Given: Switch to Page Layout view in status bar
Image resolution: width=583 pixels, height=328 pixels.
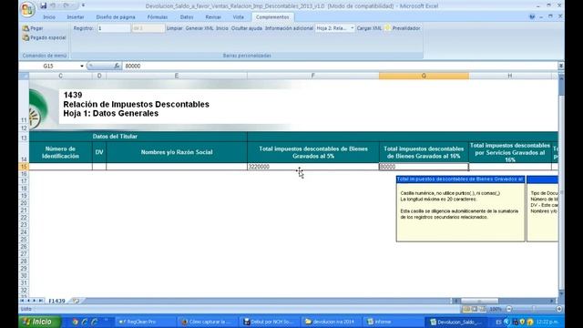Looking at the screenshot, I should (475, 309).
